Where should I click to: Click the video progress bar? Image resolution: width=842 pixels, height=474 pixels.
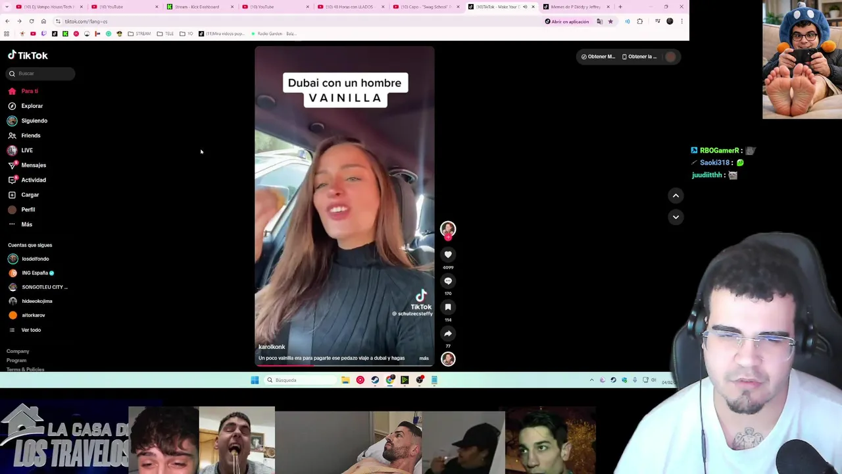pyautogui.click(x=345, y=365)
